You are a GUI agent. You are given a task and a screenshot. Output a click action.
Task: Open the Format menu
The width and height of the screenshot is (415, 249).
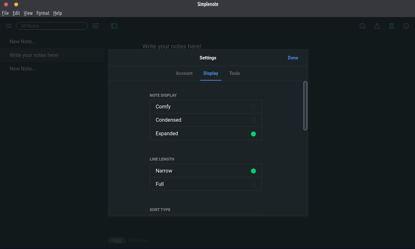pyautogui.click(x=43, y=13)
